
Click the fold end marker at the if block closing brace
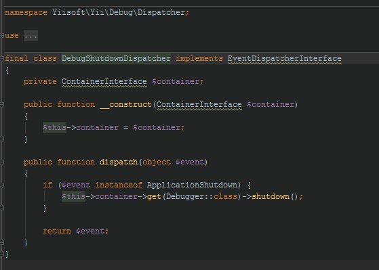pos(1,208)
